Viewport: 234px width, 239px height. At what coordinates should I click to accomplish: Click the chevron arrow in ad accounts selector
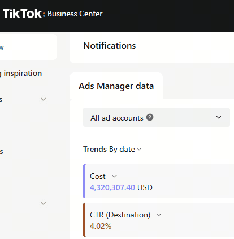219,117
